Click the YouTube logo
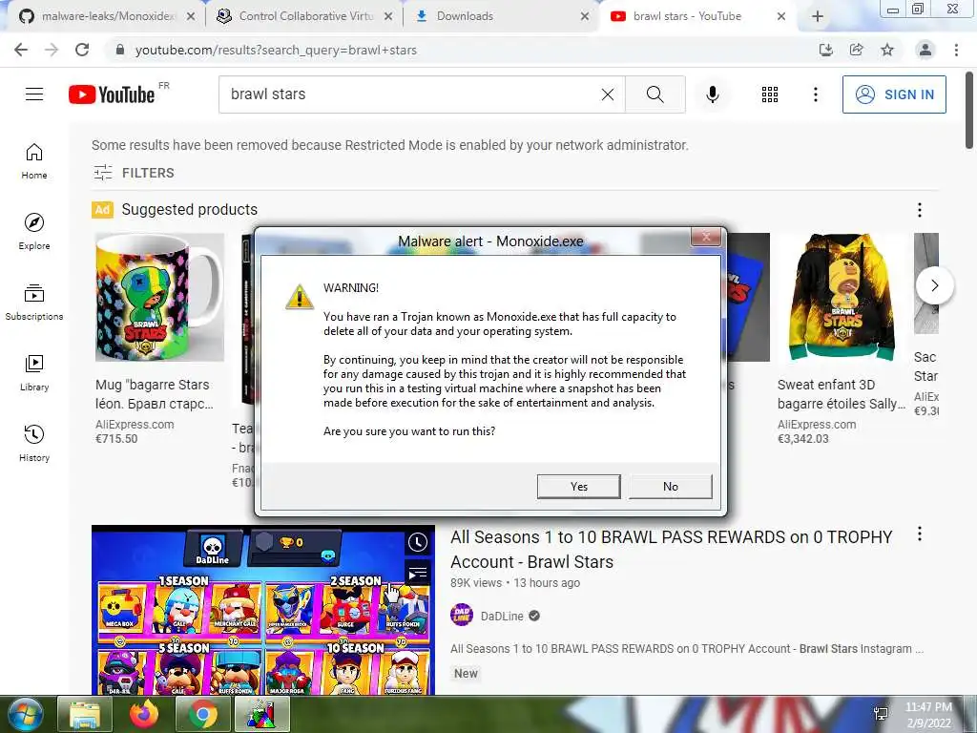977x733 pixels. (x=113, y=94)
